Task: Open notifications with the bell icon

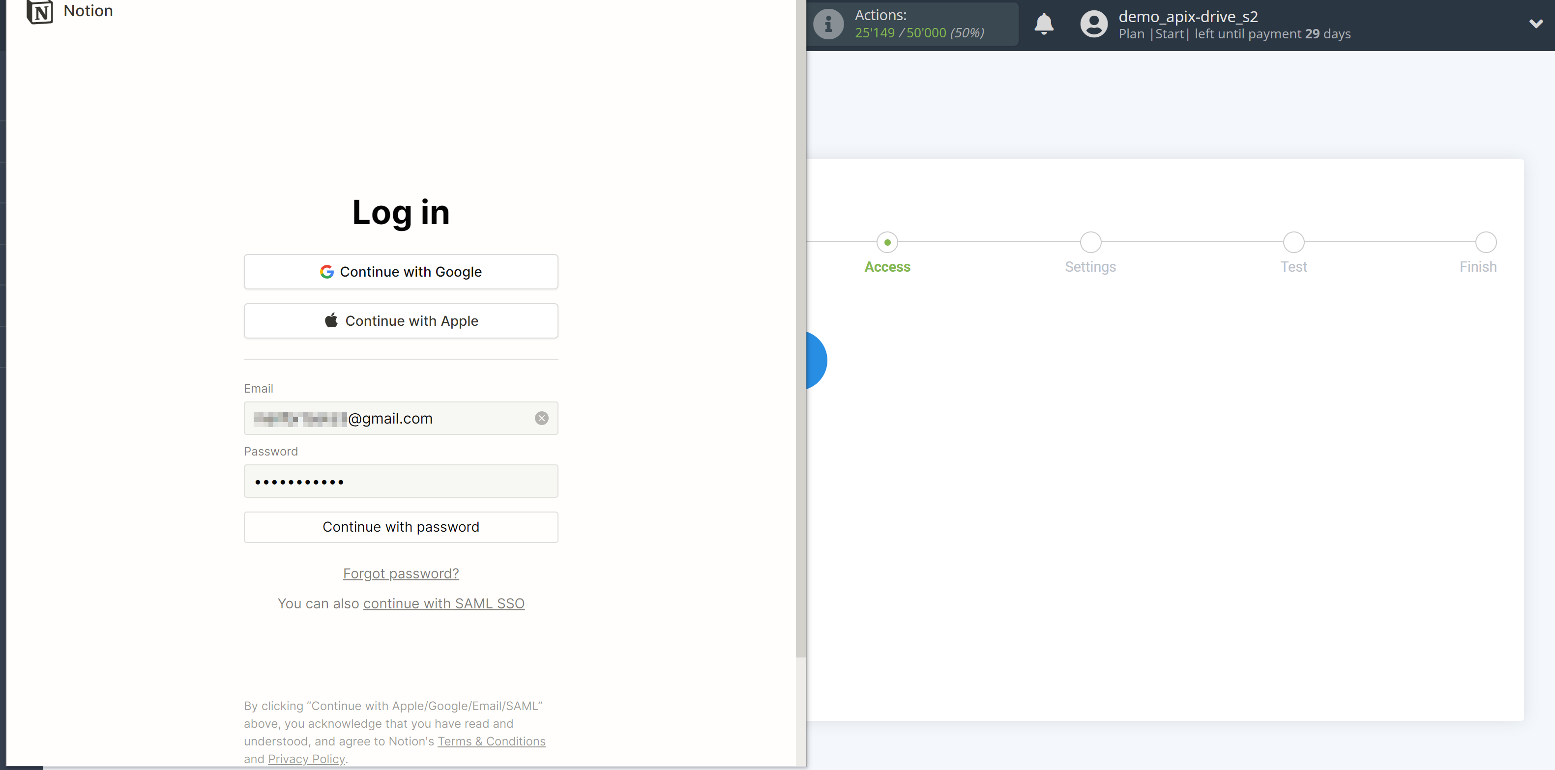Action: tap(1044, 24)
